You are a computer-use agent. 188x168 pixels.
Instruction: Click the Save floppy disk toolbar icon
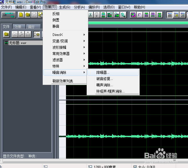34,15
